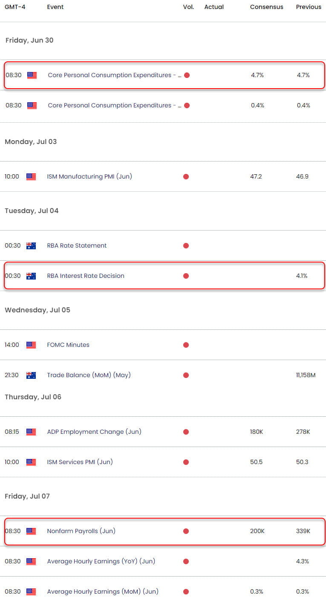Click the Previous column header
The height and width of the screenshot is (600, 326).
tap(309, 7)
